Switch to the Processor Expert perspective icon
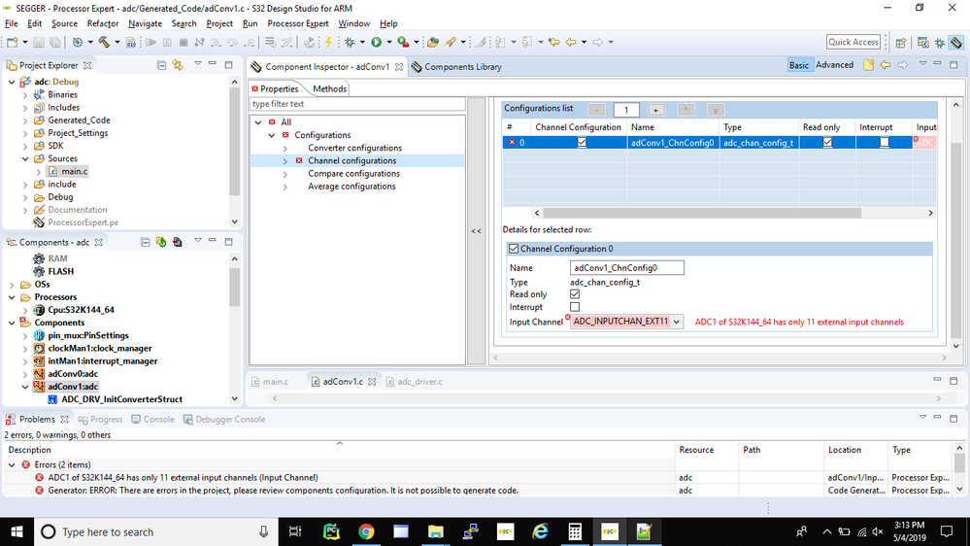Image resolution: width=970 pixels, height=546 pixels. (x=956, y=42)
